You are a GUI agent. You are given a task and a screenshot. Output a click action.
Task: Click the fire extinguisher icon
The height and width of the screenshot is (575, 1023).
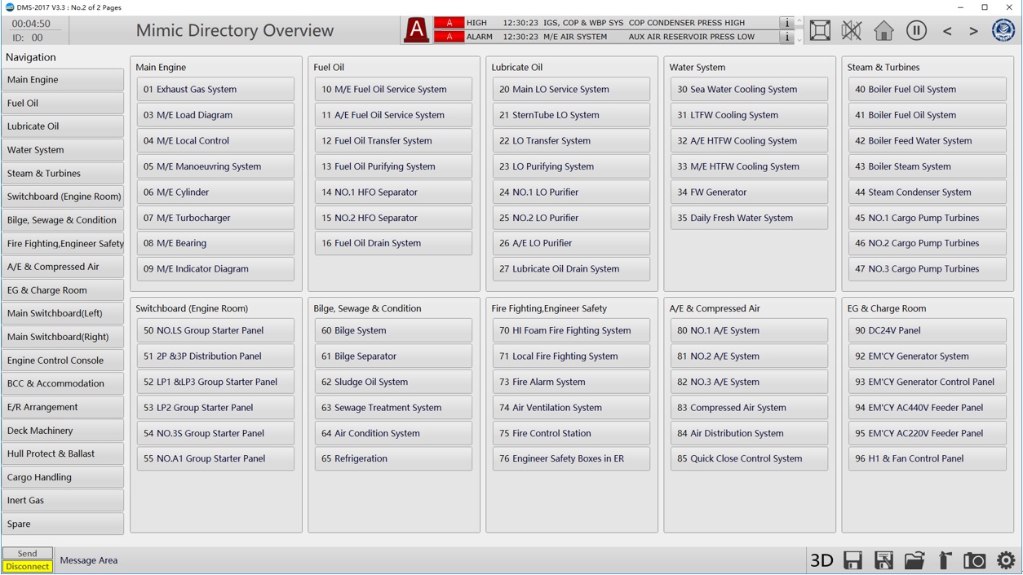click(945, 560)
